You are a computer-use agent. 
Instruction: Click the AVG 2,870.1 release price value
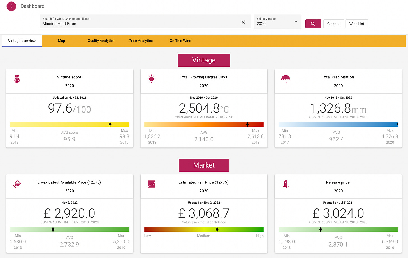338,244
